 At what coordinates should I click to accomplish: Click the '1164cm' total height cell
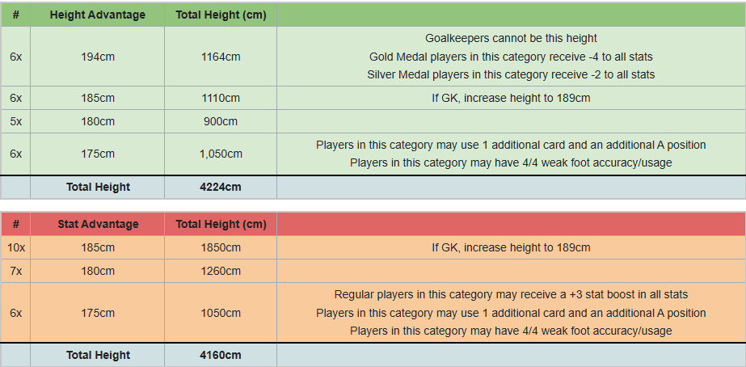[x=221, y=57]
